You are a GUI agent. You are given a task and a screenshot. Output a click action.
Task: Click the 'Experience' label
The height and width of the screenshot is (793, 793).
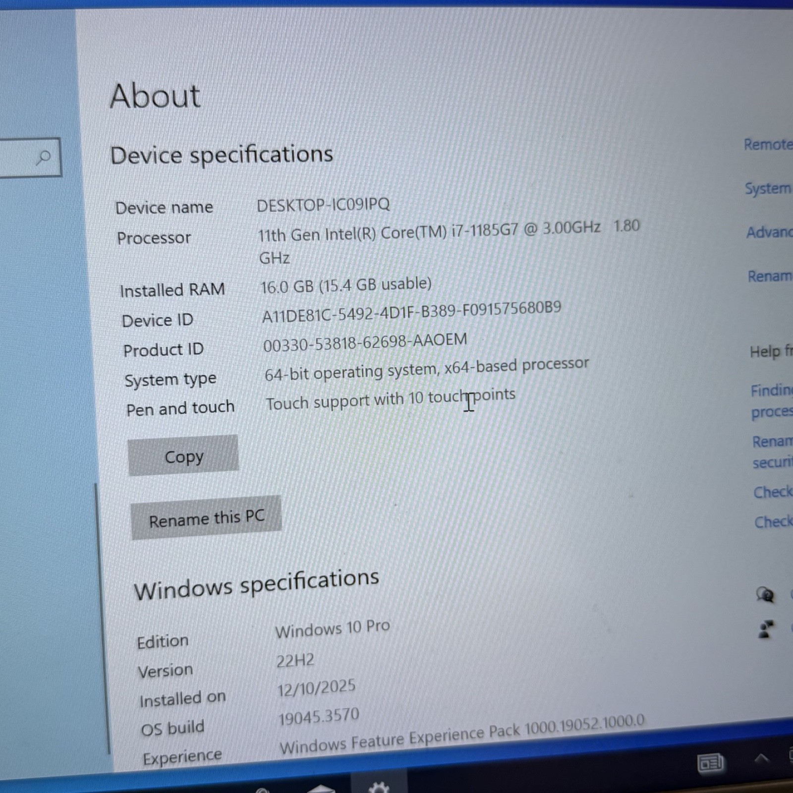[x=182, y=757]
